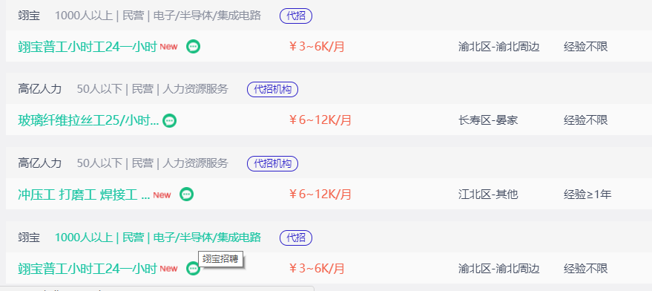Click highlighted green 翊宝 company info line
652x291 pixels.
[x=158, y=238]
